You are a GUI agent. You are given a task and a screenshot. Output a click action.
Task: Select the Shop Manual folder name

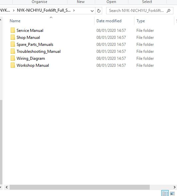pos(28,38)
